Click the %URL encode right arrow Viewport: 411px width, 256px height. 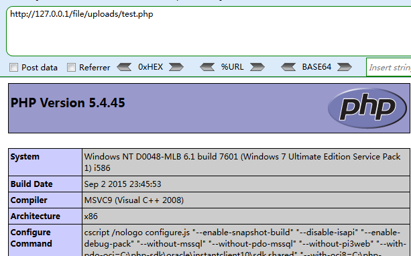257,67
